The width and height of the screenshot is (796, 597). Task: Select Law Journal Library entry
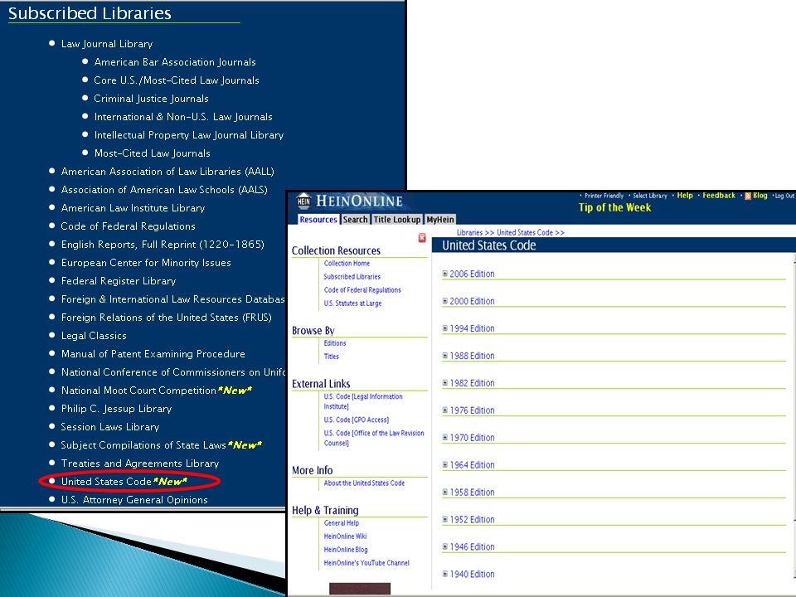pos(107,44)
